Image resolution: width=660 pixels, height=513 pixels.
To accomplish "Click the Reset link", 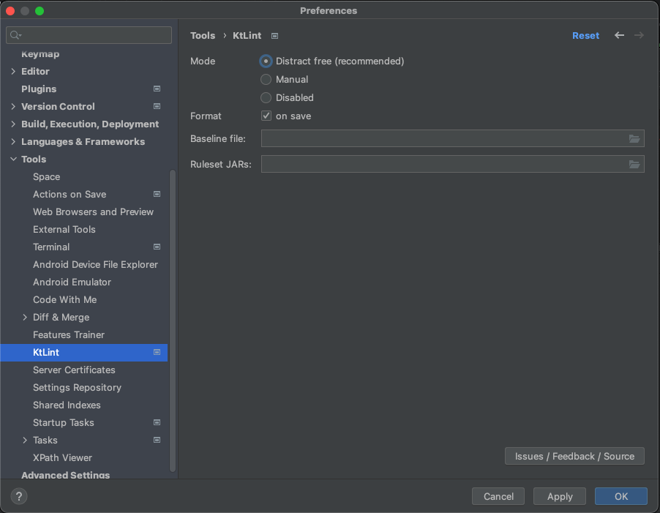I will pos(585,35).
